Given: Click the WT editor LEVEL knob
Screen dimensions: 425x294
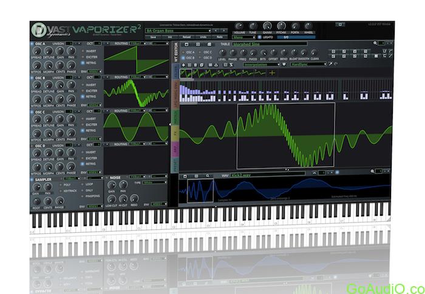Looking at the screenshot, I should click(x=222, y=53).
